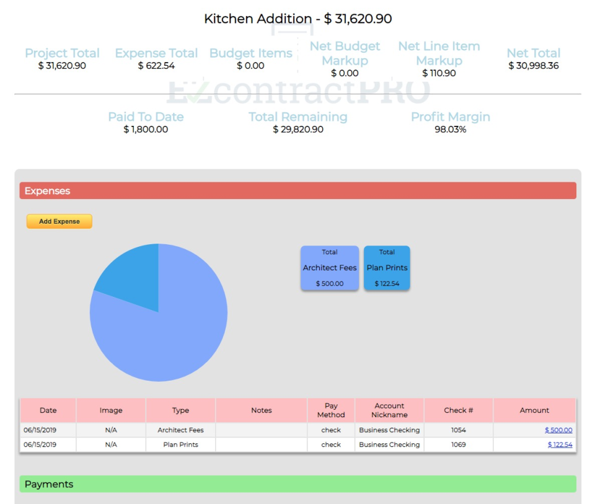Click the Date column header
The image size is (595, 504).
pyautogui.click(x=48, y=410)
